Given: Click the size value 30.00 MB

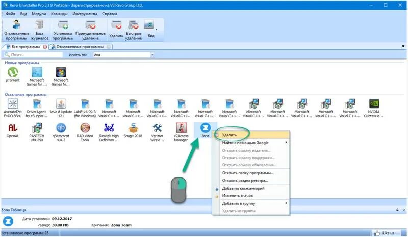Looking at the screenshot, I should pos(60,225).
